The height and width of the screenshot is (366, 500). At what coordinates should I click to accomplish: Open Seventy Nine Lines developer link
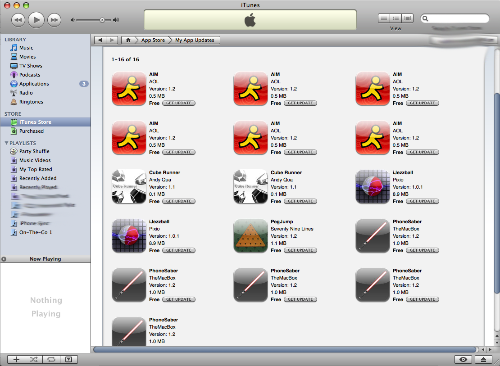(x=292, y=229)
